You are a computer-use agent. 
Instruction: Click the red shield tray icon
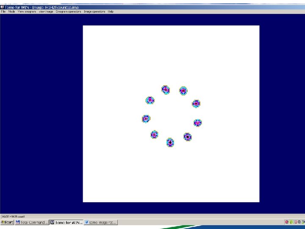pos(287,222)
